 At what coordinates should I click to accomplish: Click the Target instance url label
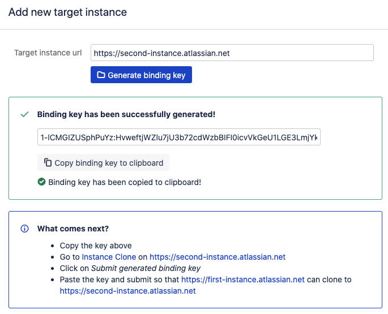point(48,53)
